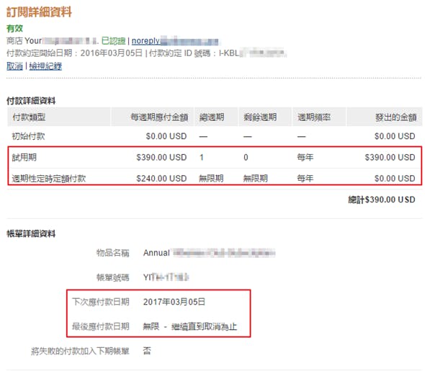425x371 pixels.
Task: Select the 週期性定時定額付款 row label
Action: click(49, 179)
